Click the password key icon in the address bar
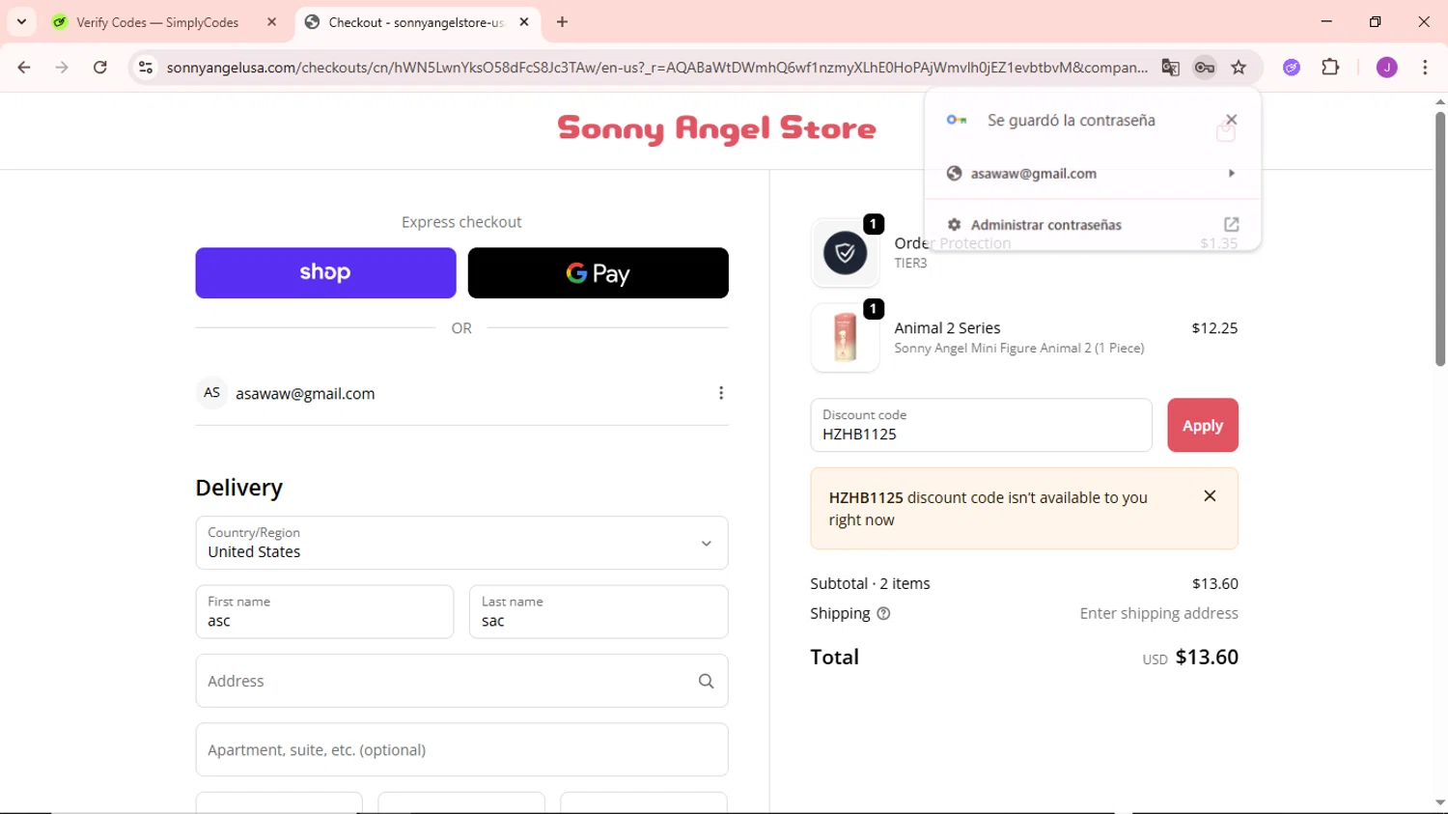Viewport: 1448px width, 814px height. [1205, 68]
